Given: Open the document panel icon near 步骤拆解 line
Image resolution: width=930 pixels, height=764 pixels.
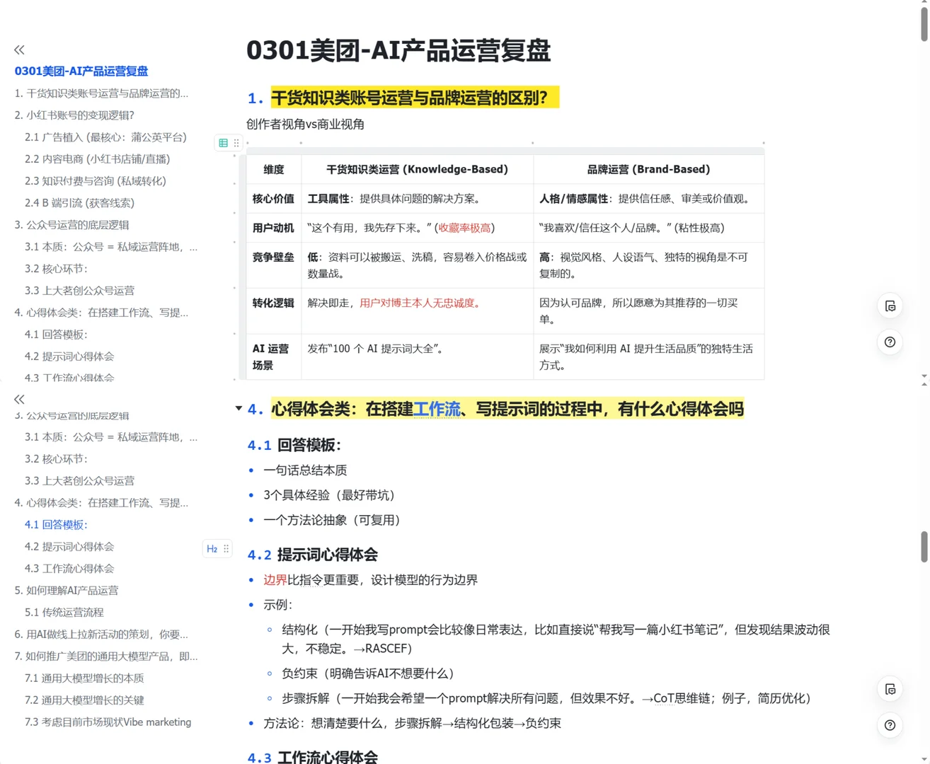Looking at the screenshot, I should click(x=890, y=689).
